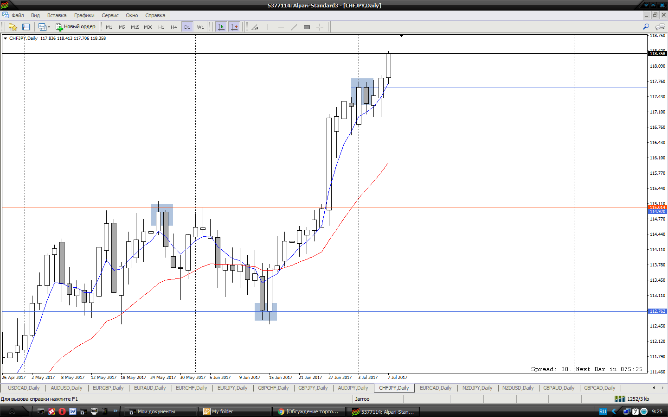Switch to GBPJPY,Daily chart tab
The height and width of the screenshot is (417, 668).
pyautogui.click(x=313, y=388)
